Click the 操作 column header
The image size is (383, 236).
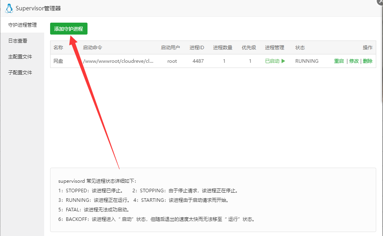[x=367, y=48]
